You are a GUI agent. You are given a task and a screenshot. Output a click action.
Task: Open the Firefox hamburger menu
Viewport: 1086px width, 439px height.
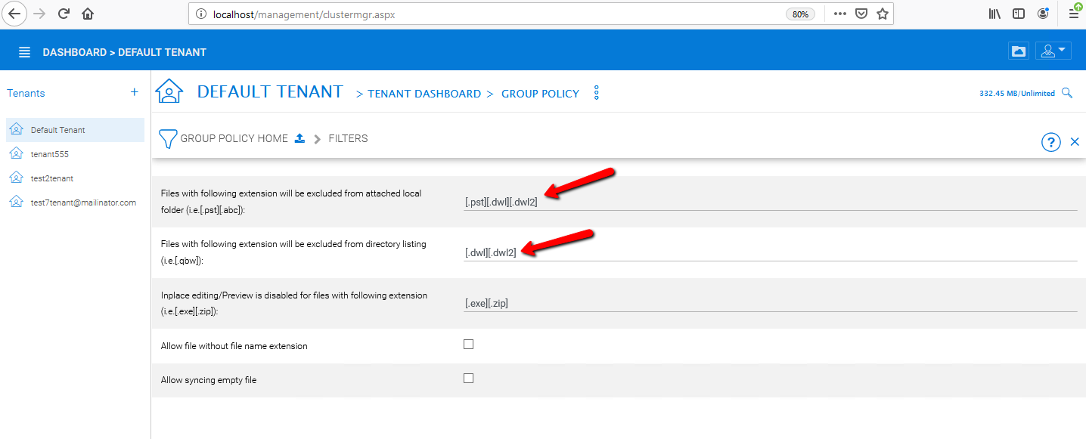(1073, 12)
